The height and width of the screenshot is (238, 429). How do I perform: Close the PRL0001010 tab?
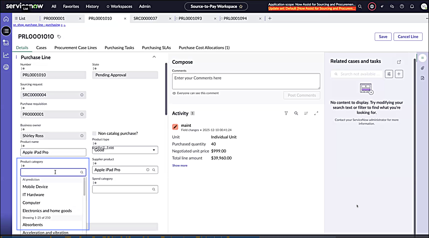point(125,19)
